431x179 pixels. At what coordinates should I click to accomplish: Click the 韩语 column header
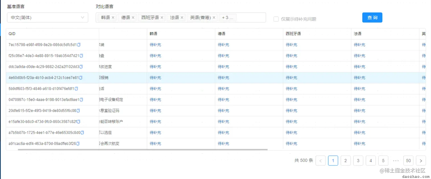click(181, 34)
